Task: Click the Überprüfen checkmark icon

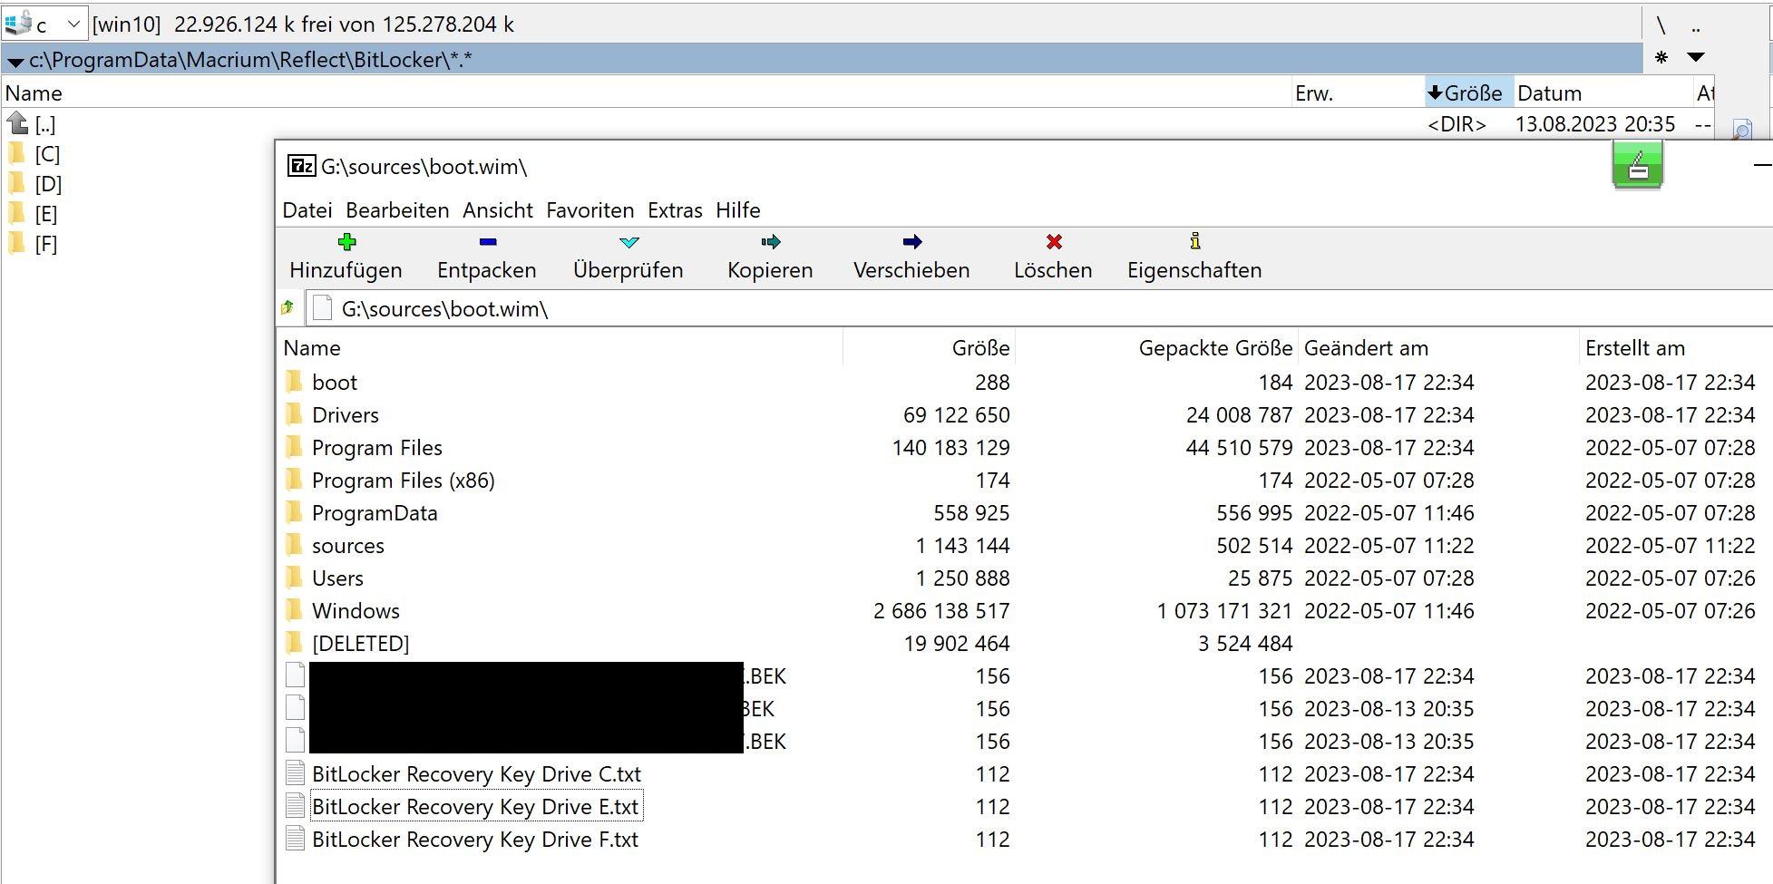Action: click(629, 242)
